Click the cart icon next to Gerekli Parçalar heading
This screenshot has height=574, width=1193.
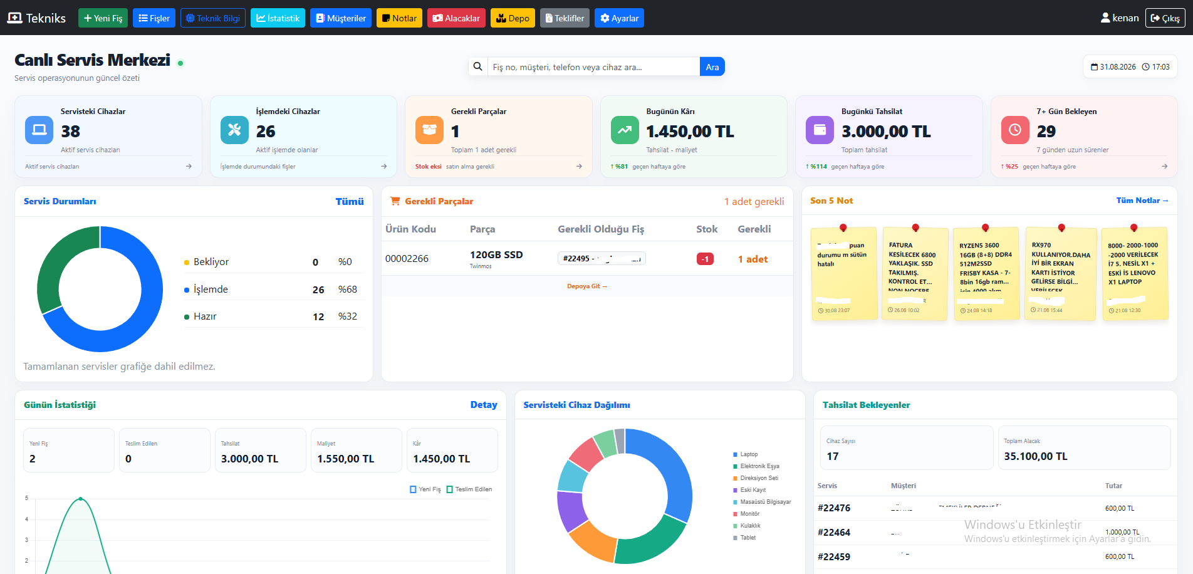[x=395, y=201]
